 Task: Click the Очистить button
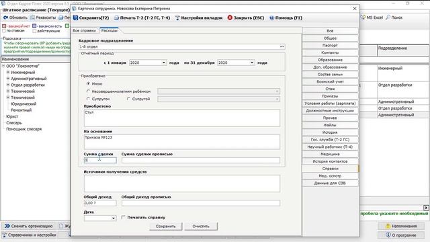click(201, 227)
